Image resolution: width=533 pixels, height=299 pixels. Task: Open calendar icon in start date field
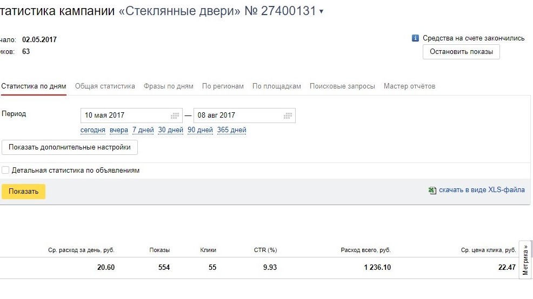[175, 115]
